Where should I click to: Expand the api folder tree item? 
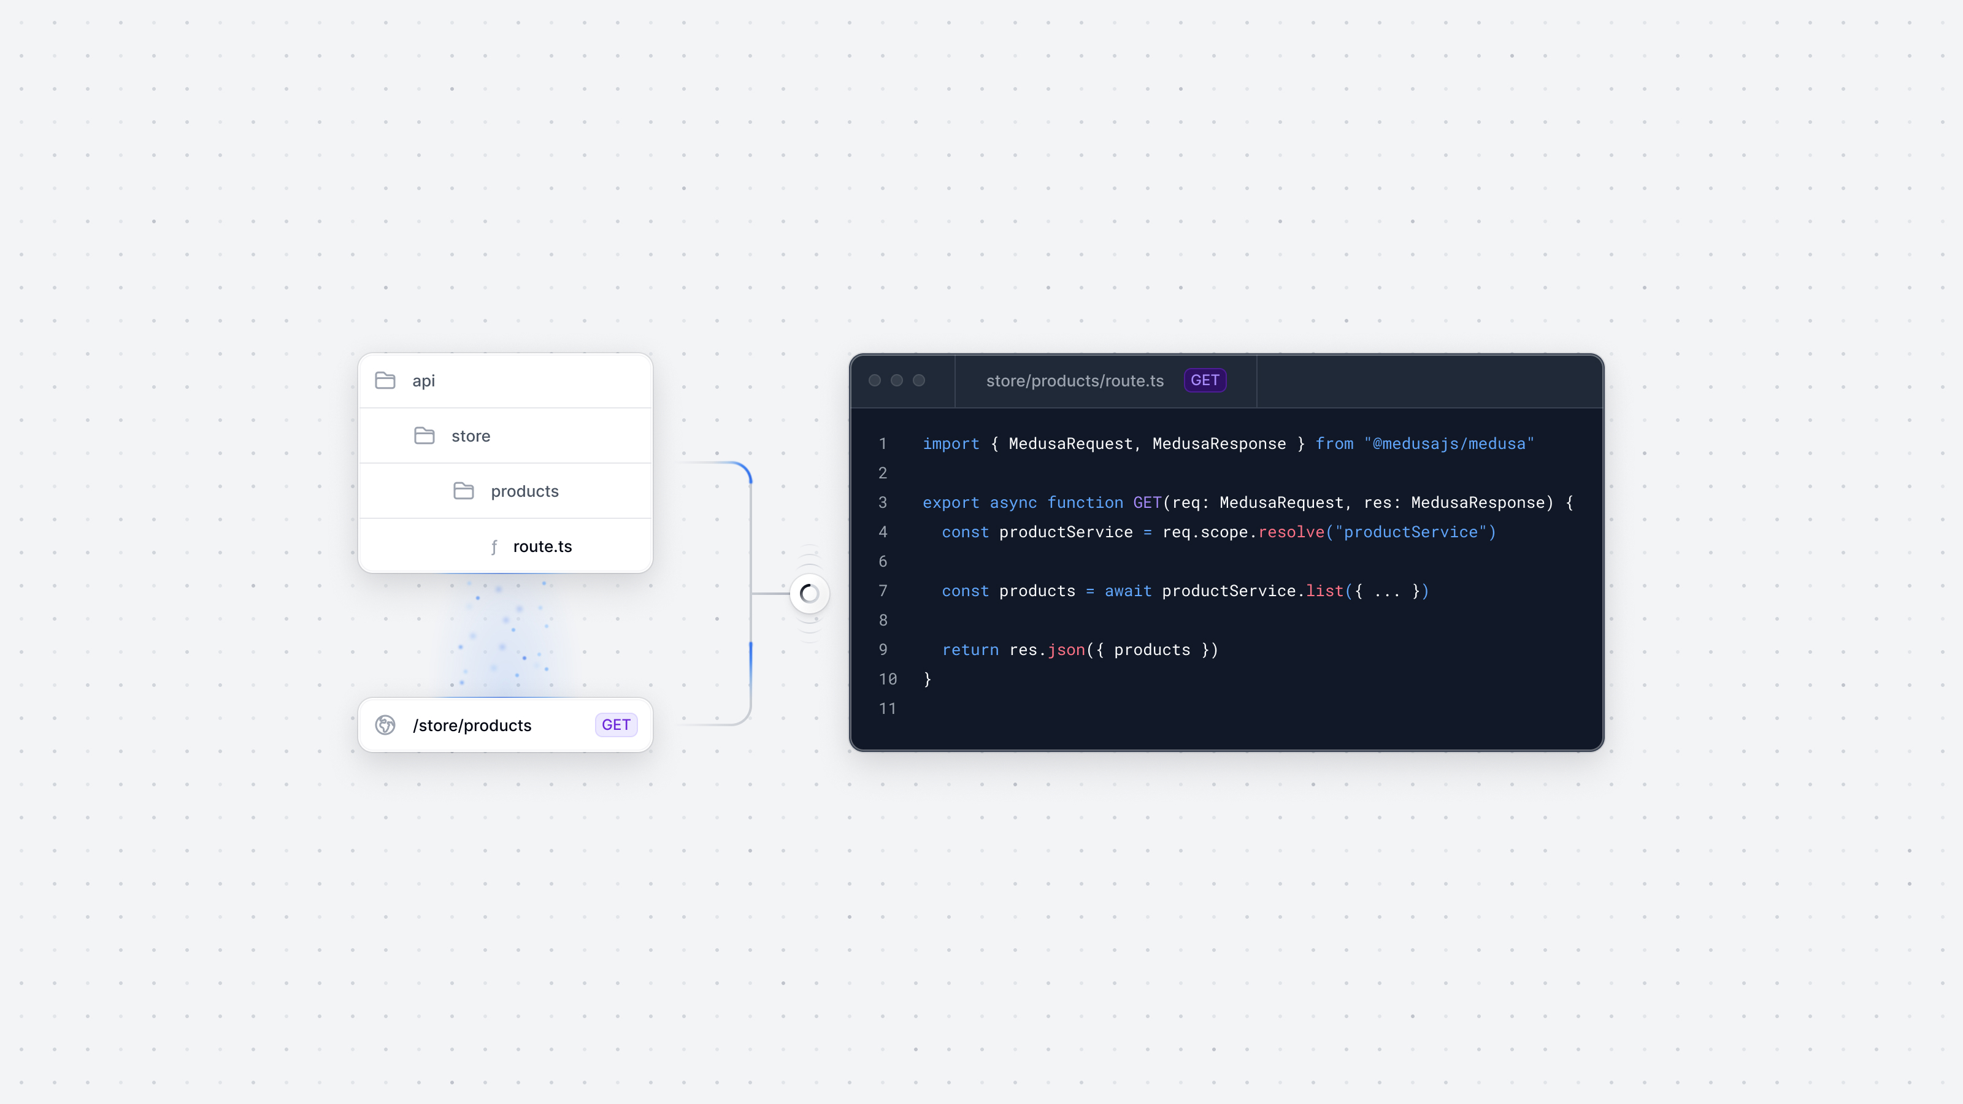click(423, 380)
